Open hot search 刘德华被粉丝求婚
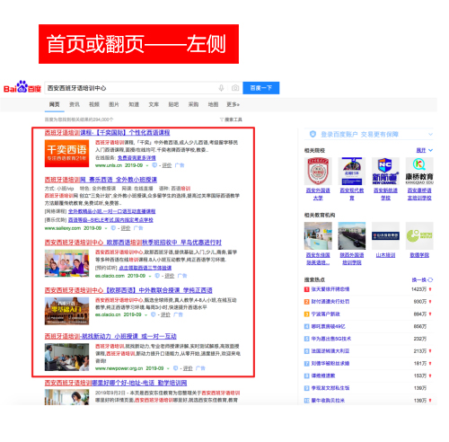This screenshot has height=442, width=449. 330,363
